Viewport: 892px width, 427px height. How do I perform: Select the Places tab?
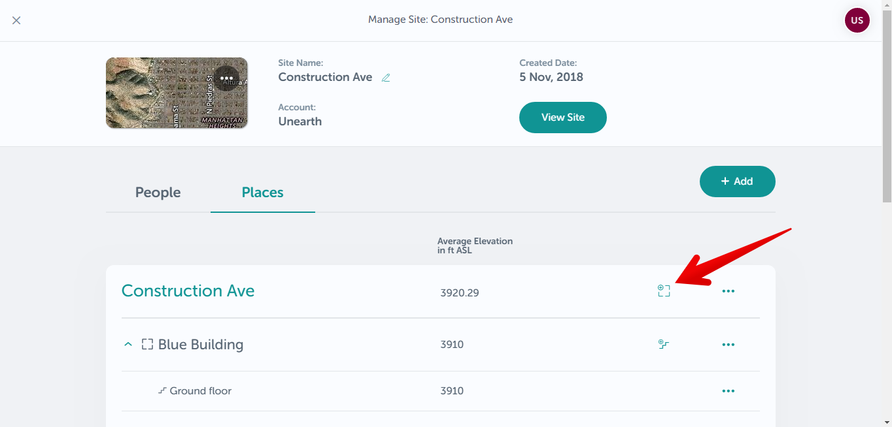pyautogui.click(x=263, y=193)
